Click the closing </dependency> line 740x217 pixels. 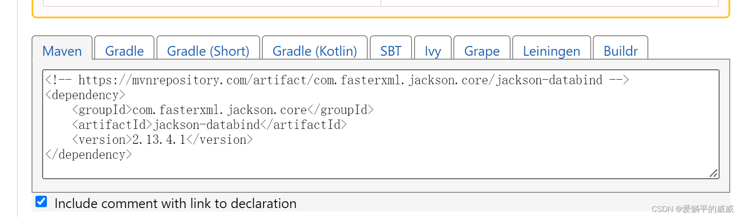[89, 154]
